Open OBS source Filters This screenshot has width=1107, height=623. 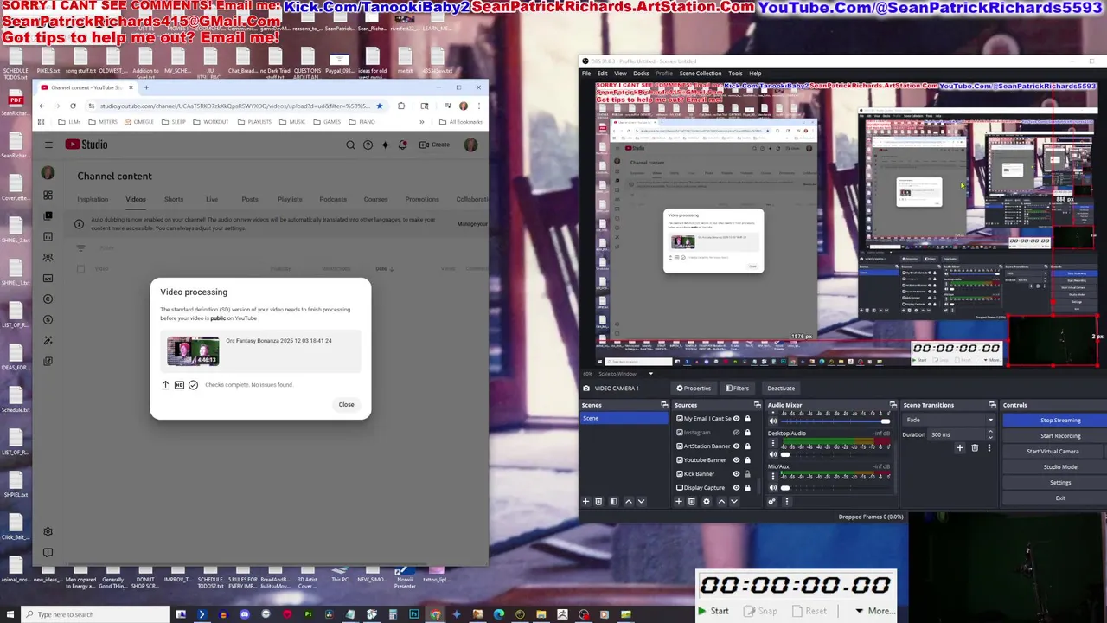click(737, 389)
